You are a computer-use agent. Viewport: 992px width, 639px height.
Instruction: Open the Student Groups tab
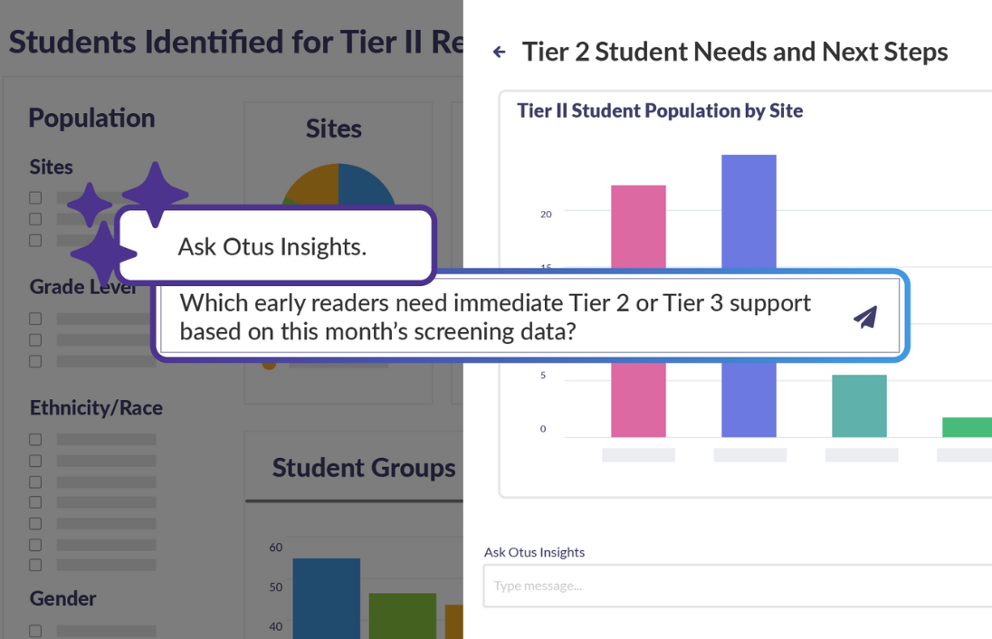pos(364,468)
